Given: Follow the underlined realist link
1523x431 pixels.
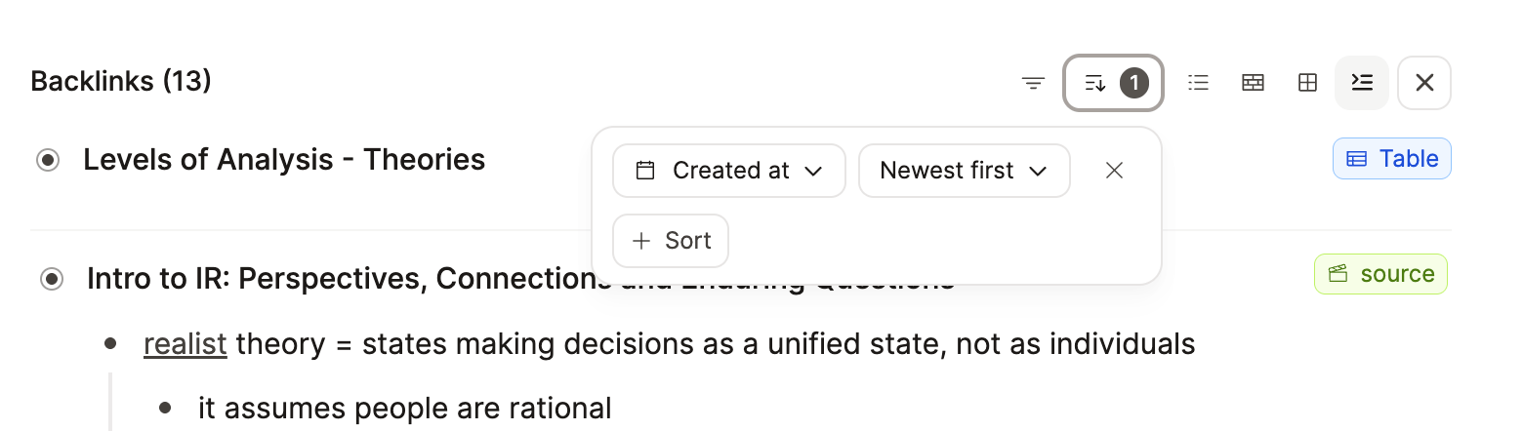Looking at the screenshot, I should pos(185,343).
